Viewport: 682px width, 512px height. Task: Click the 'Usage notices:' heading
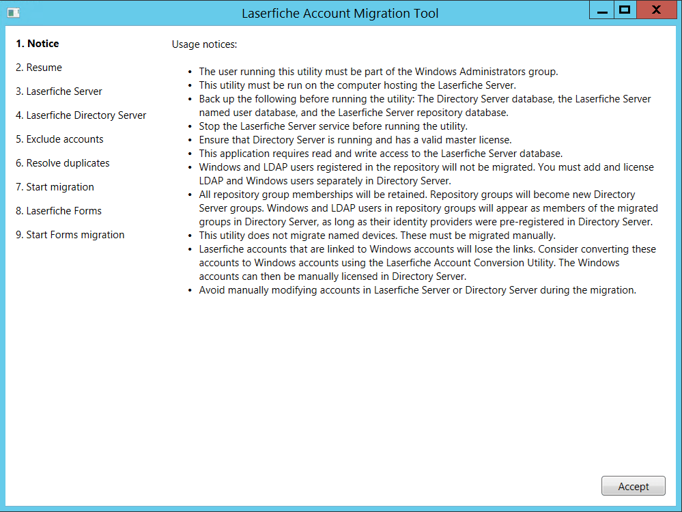click(x=204, y=44)
